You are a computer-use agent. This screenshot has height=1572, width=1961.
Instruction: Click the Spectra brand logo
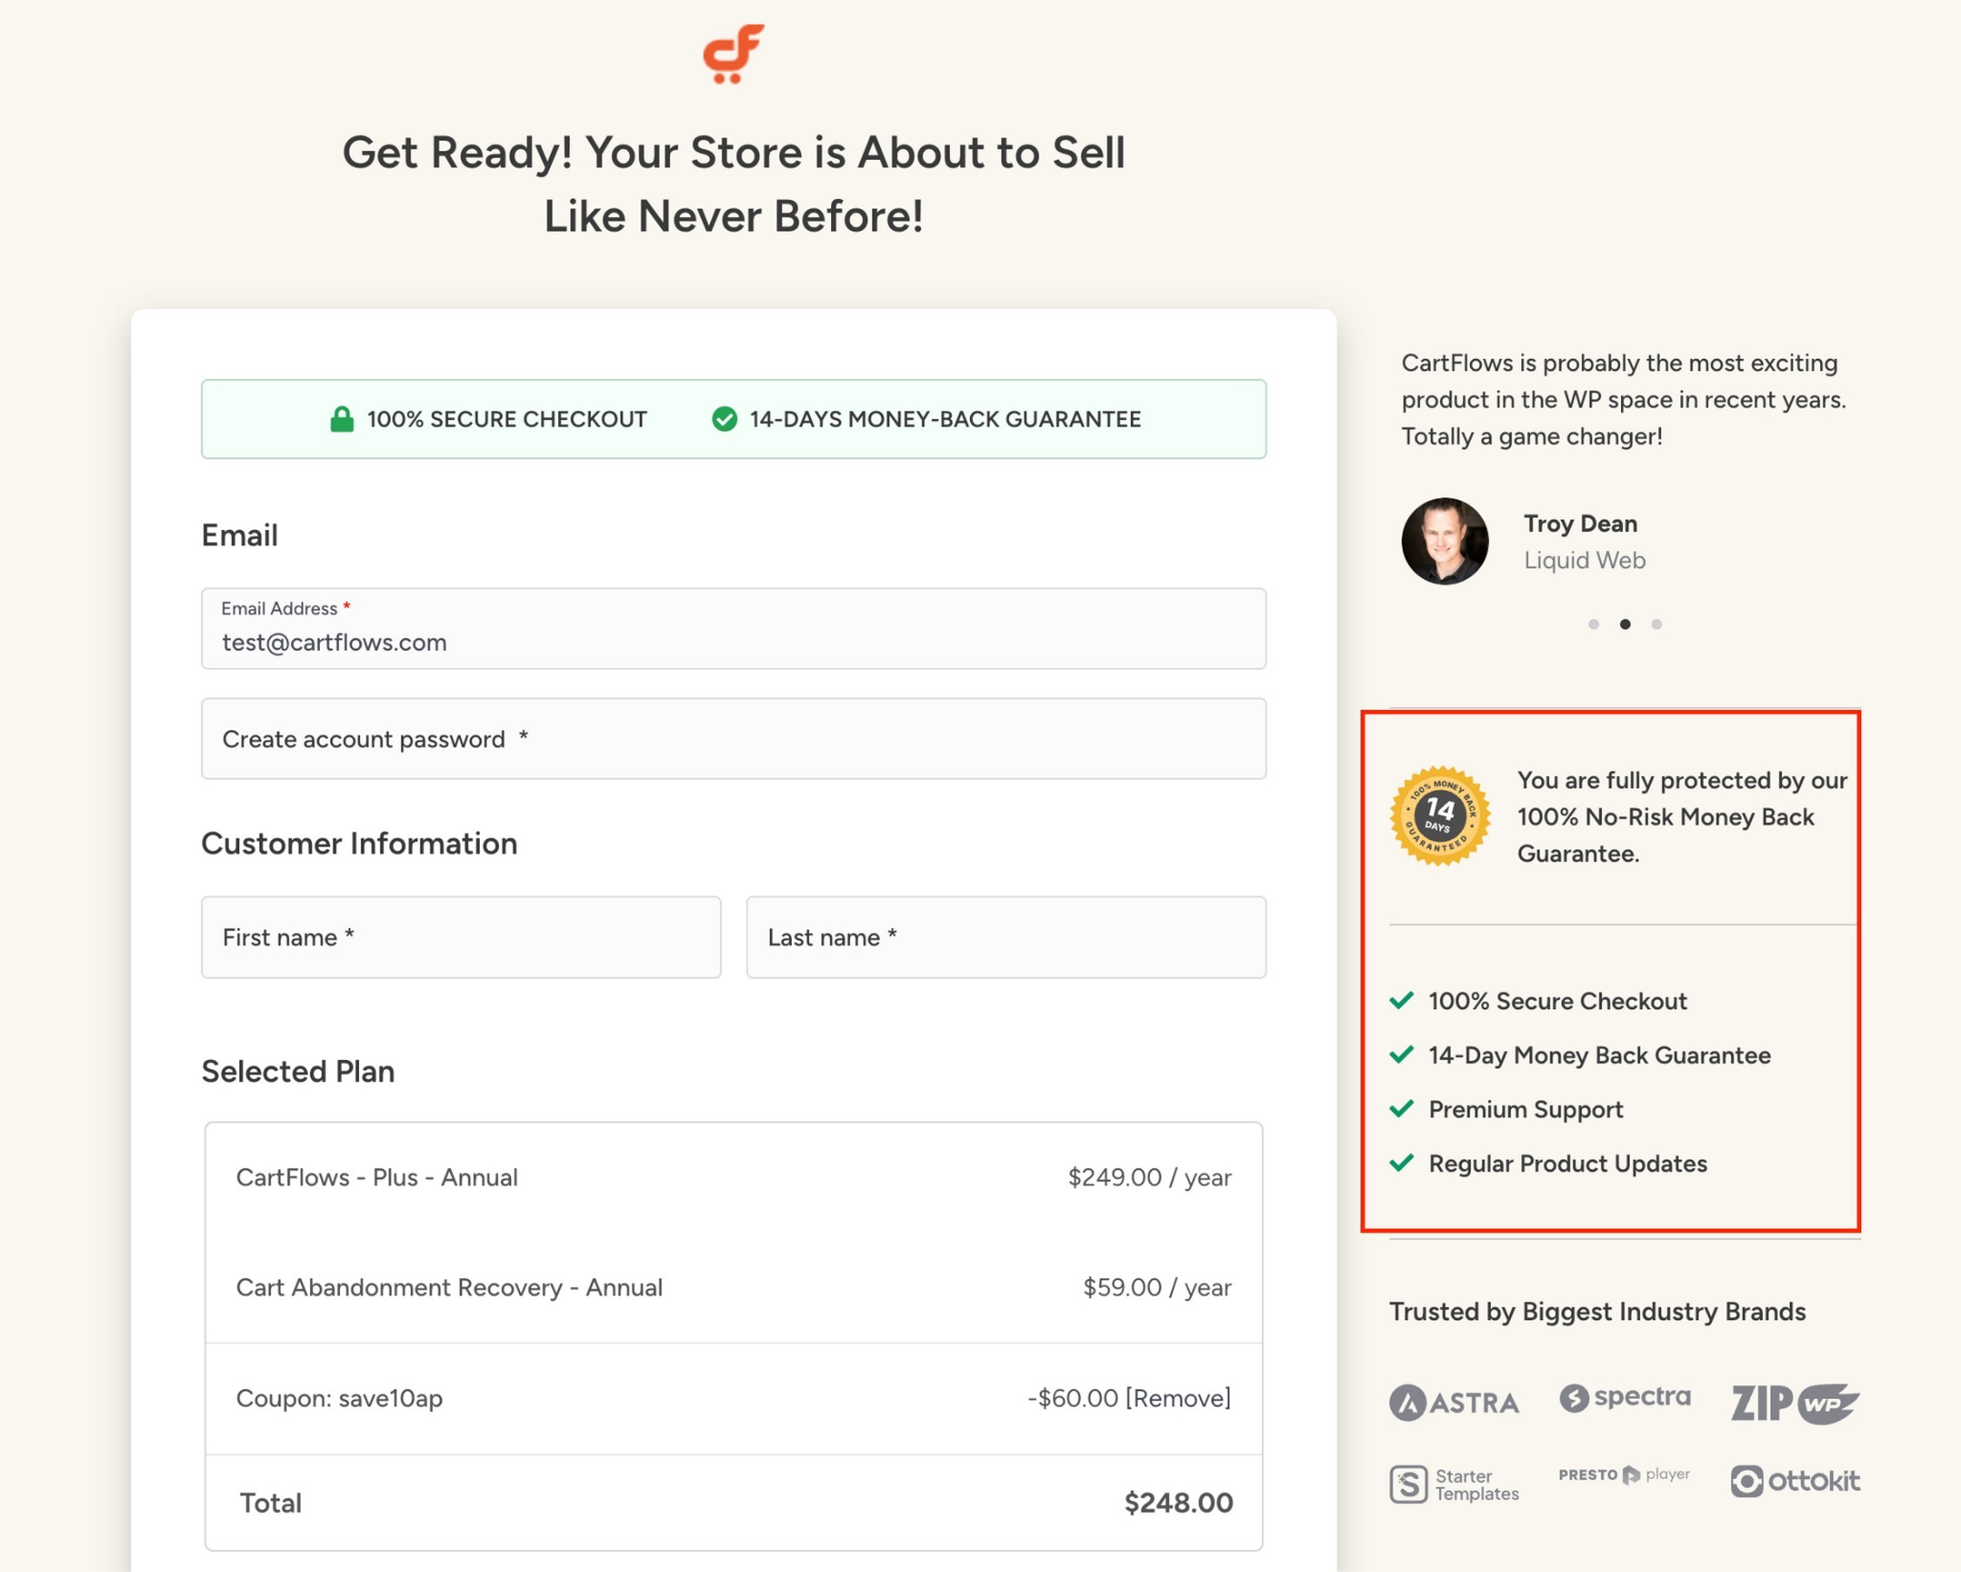[1625, 1396]
